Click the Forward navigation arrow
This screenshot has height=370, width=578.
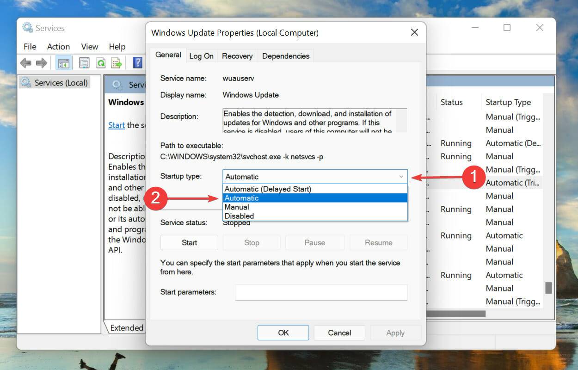(x=41, y=62)
